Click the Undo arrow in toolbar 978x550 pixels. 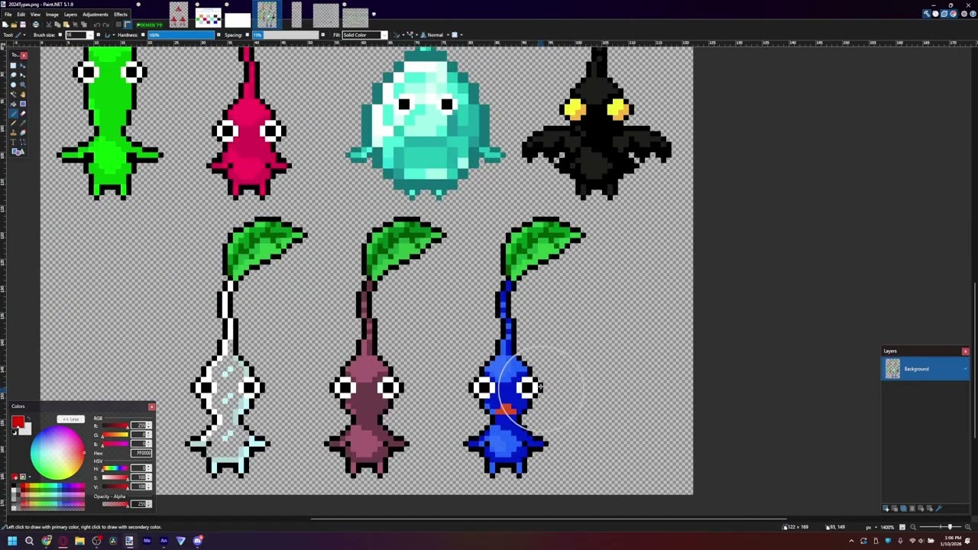click(x=96, y=24)
